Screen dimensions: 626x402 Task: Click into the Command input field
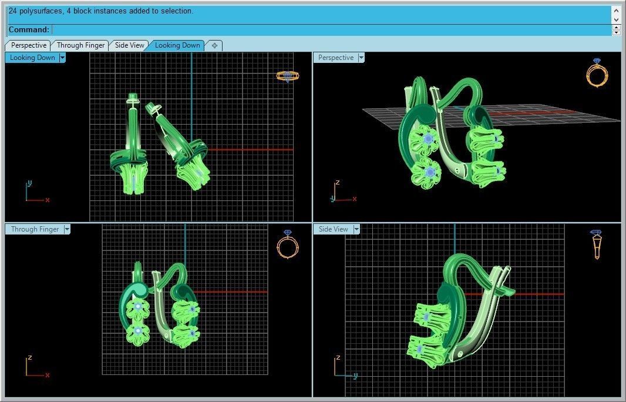click(331, 29)
